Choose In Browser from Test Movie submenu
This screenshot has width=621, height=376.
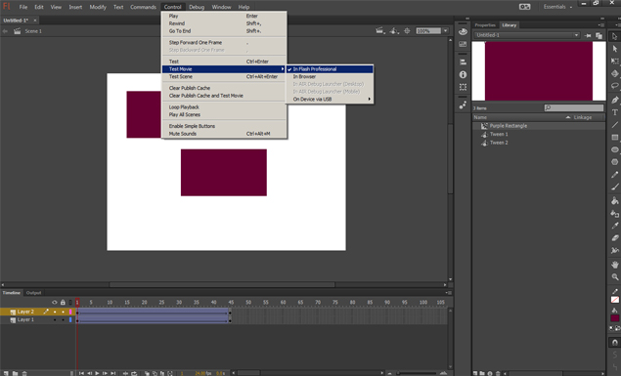[x=330, y=77]
